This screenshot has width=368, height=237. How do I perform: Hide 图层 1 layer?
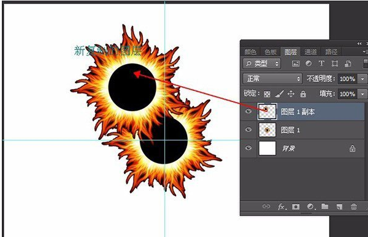click(x=248, y=129)
